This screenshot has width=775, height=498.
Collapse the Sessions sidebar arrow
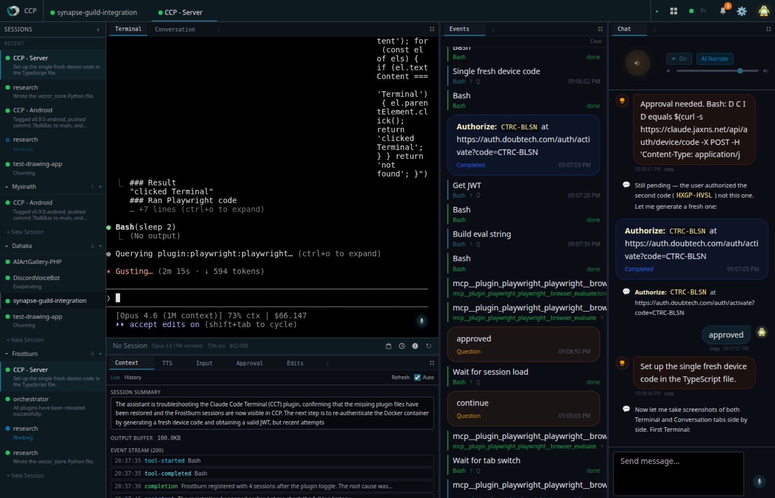[x=98, y=30]
